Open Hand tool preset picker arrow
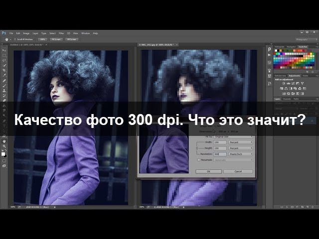Image resolution: width=319 pixels, height=239 pixels. [10, 39]
